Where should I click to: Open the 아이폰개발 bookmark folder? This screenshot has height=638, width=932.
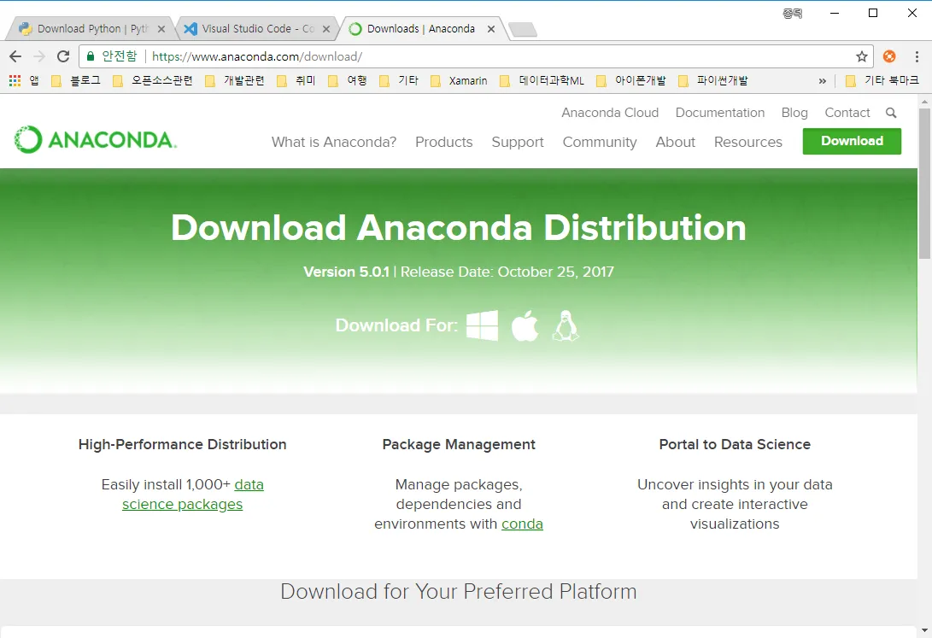631,80
